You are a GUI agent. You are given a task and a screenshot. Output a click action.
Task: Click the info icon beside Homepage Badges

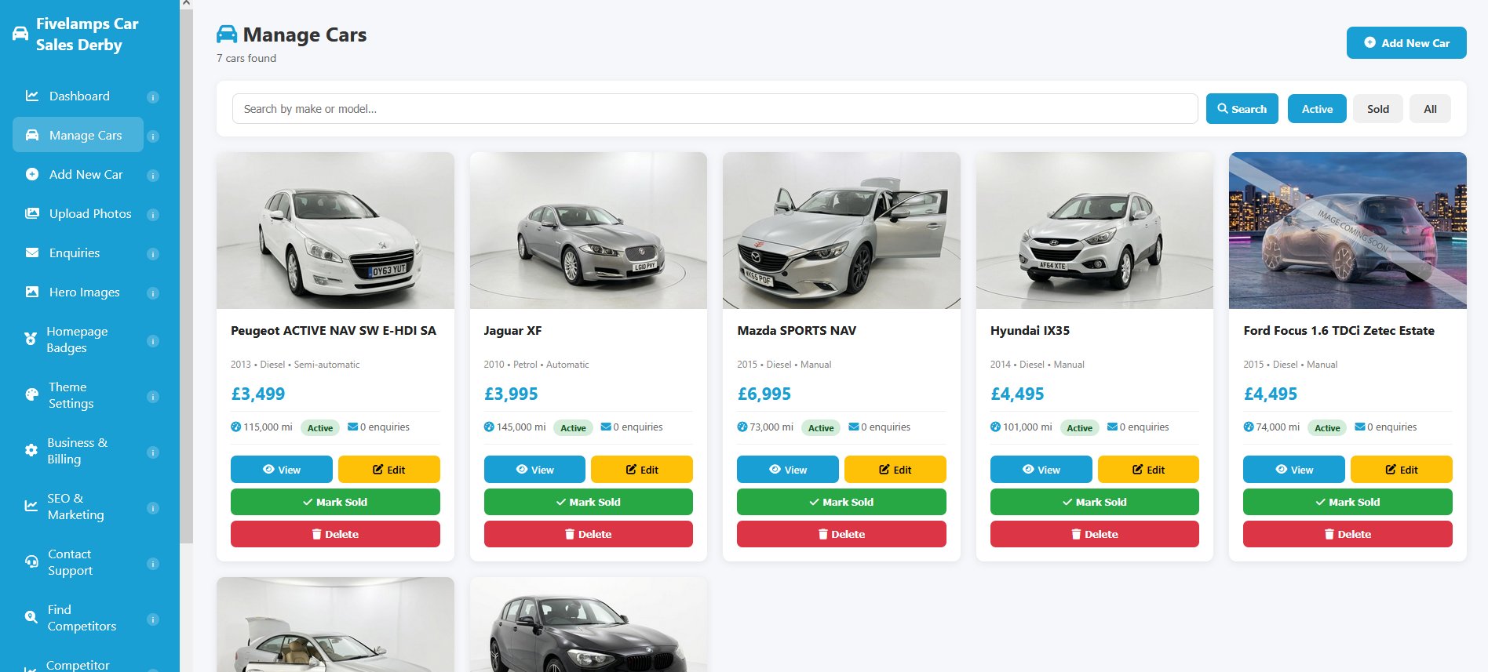pyautogui.click(x=153, y=341)
